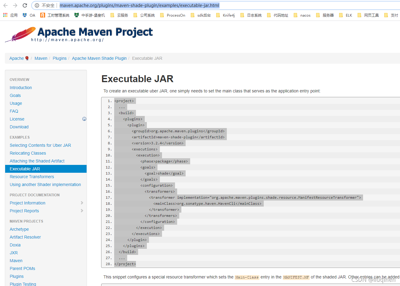400x286 pixels.
Task: Open the sdk后台 bookmark folder
Action: (201, 15)
